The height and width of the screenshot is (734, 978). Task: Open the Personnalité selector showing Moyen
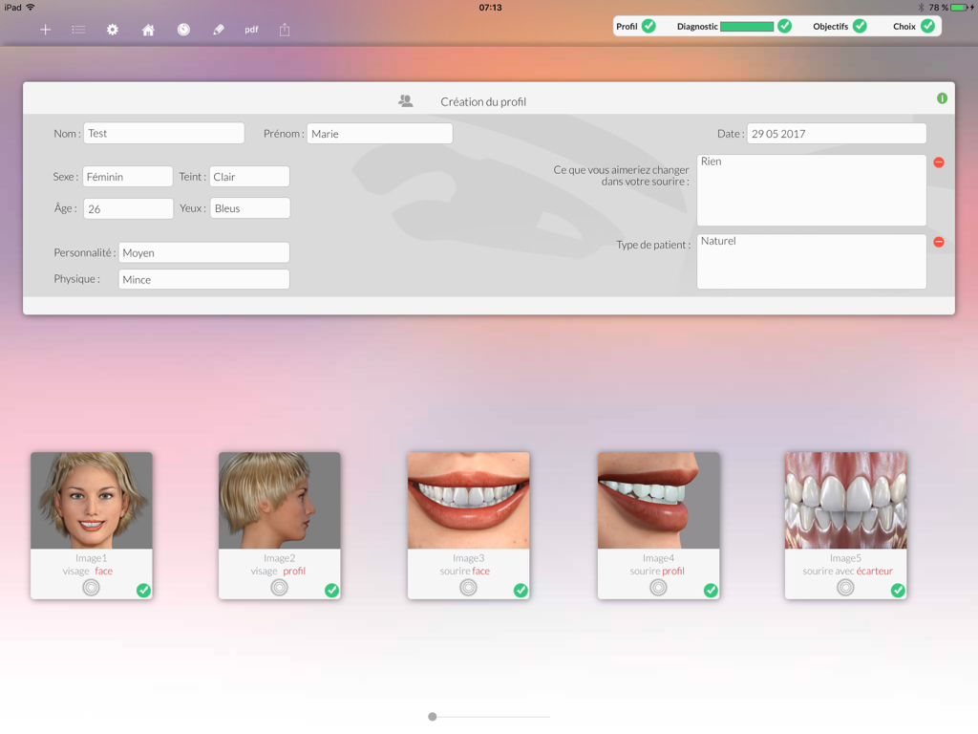pos(203,252)
